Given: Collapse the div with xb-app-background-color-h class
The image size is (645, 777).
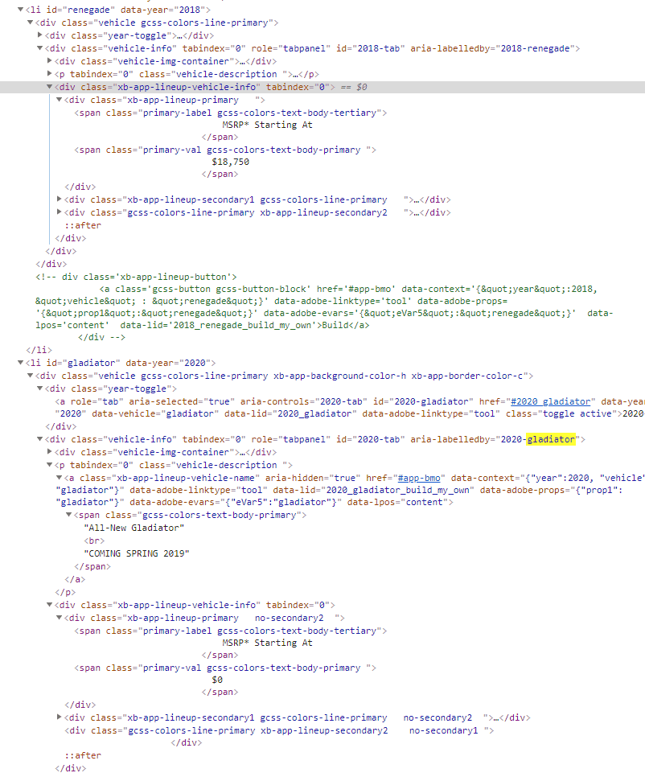Looking at the screenshot, I should [31, 376].
